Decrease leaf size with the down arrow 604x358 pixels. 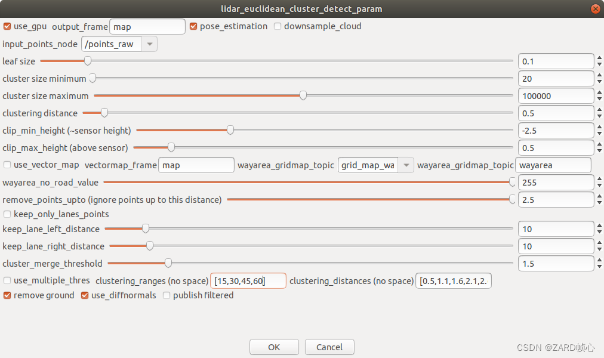tap(599, 64)
